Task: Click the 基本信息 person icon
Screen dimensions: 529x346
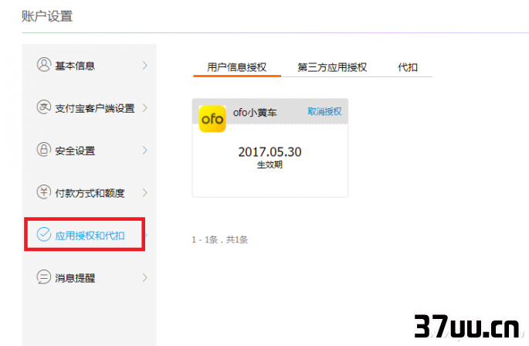Action: coord(44,65)
